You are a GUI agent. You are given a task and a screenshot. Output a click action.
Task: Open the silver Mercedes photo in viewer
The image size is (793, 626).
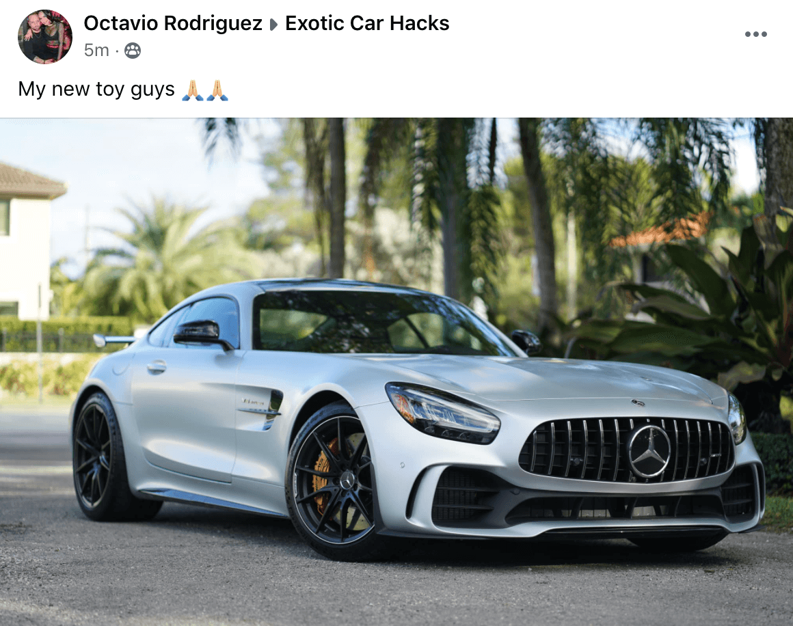(396, 372)
